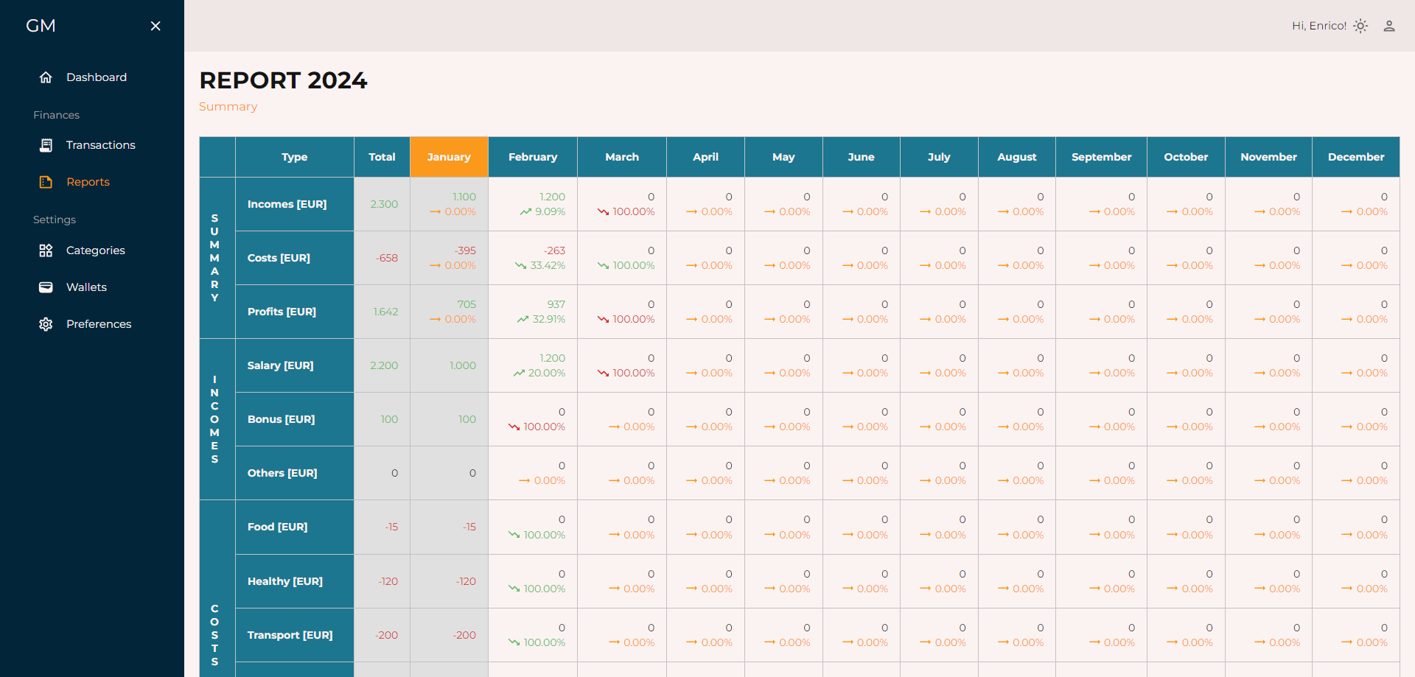Expand the COSTS section header

pos(215,628)
